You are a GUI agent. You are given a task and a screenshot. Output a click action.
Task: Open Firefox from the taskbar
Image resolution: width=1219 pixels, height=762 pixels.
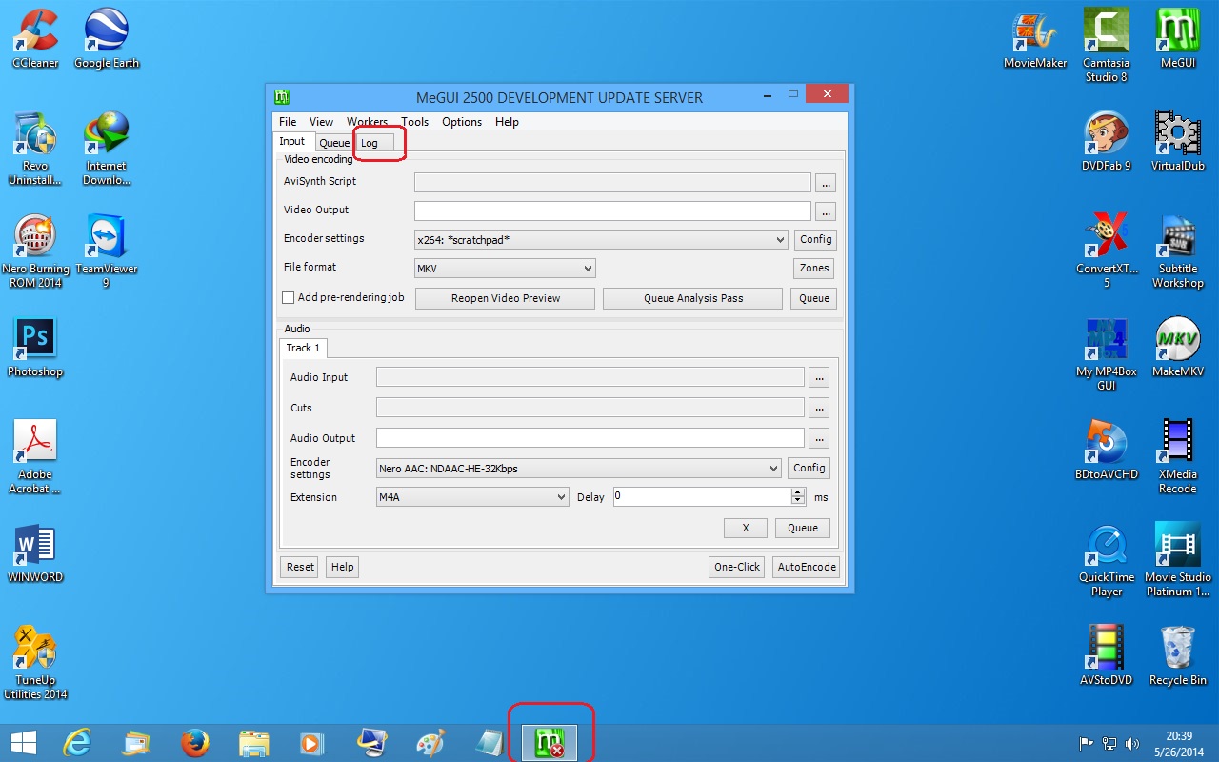(195, 743)
